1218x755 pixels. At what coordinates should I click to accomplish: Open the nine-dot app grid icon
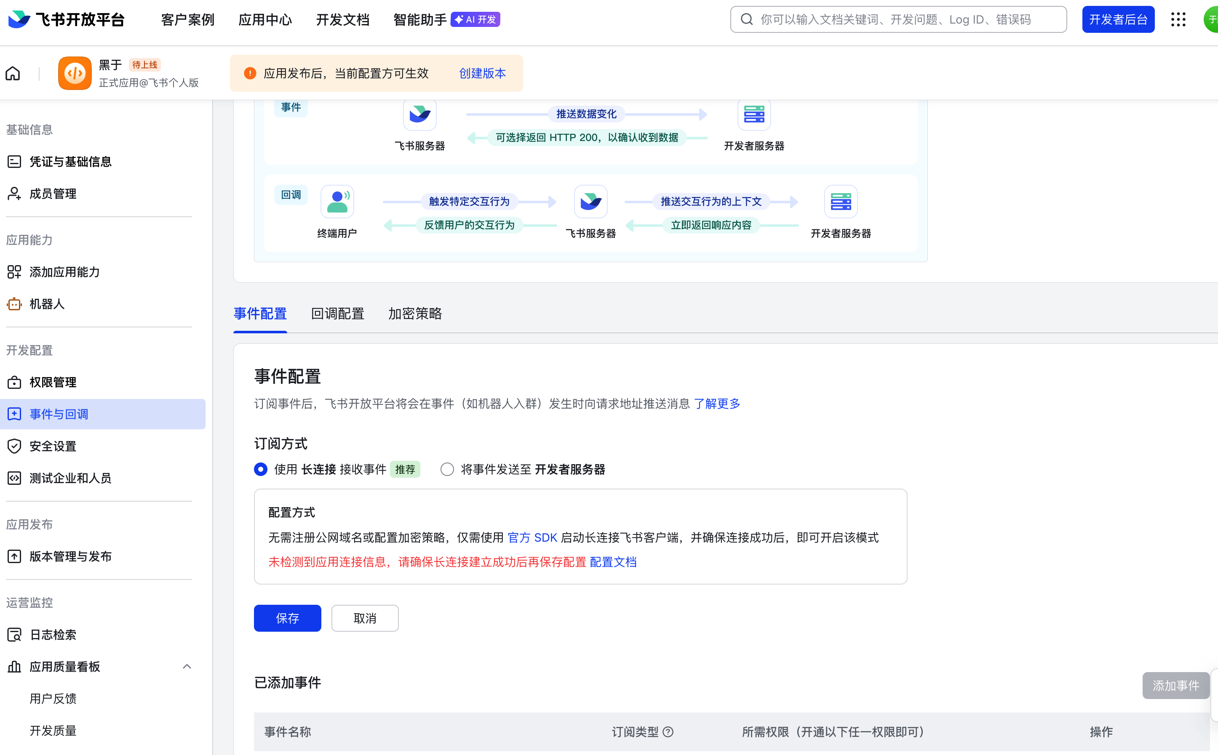click(1178, 19)
